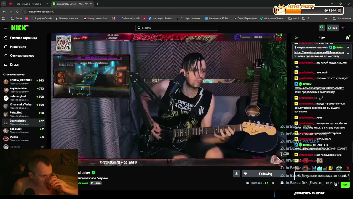Open the new 2 bookmarks folder
The image size is (353, 199).
coord(294,19)
